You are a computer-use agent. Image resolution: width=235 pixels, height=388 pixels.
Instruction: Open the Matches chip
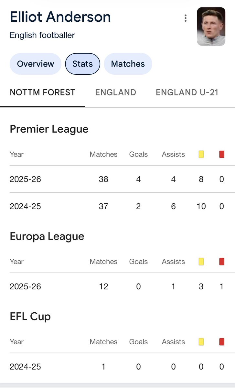[x=128, y=64]
